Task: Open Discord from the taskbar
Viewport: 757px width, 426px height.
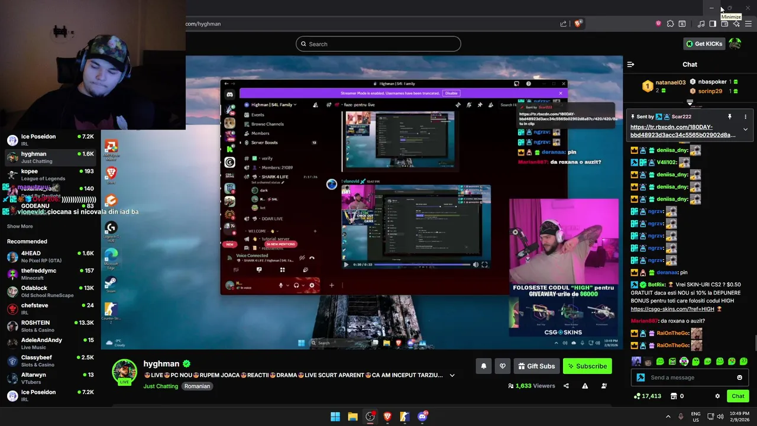Action: pyautogui.click(x=422, y=417)
